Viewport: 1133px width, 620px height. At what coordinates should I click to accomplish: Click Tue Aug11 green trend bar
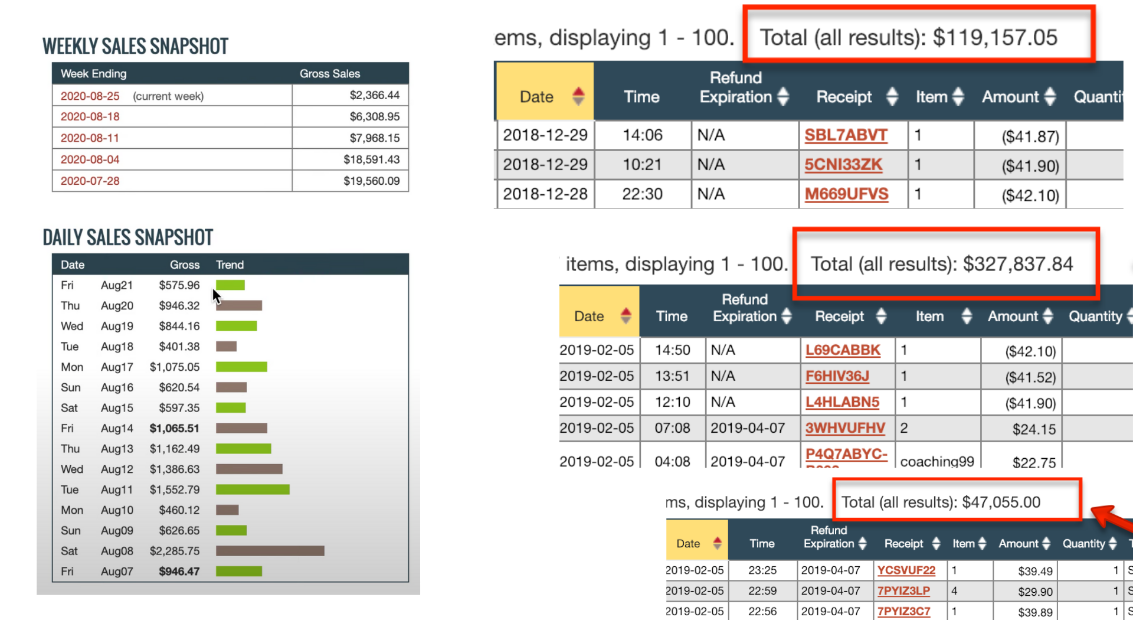[253, 490]
